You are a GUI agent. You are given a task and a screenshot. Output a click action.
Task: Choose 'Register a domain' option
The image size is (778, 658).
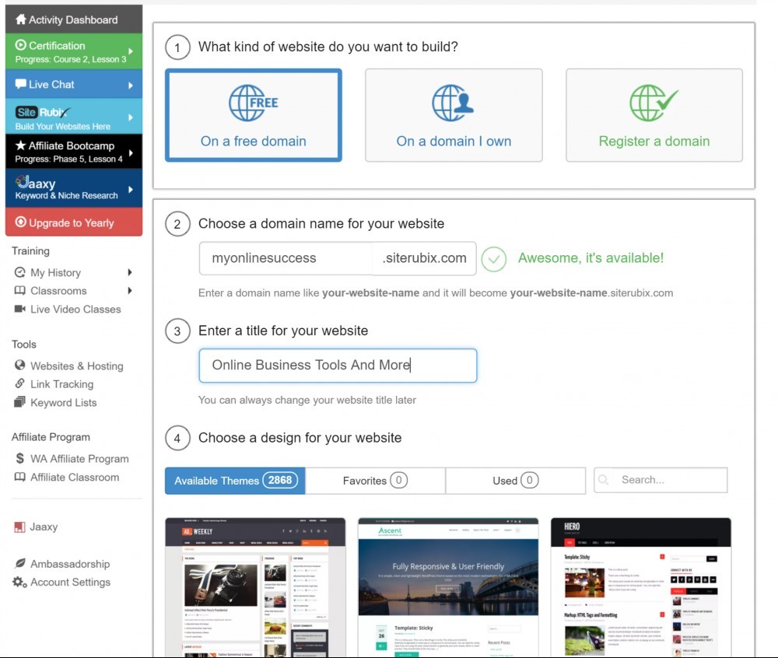tap(654, 115)
